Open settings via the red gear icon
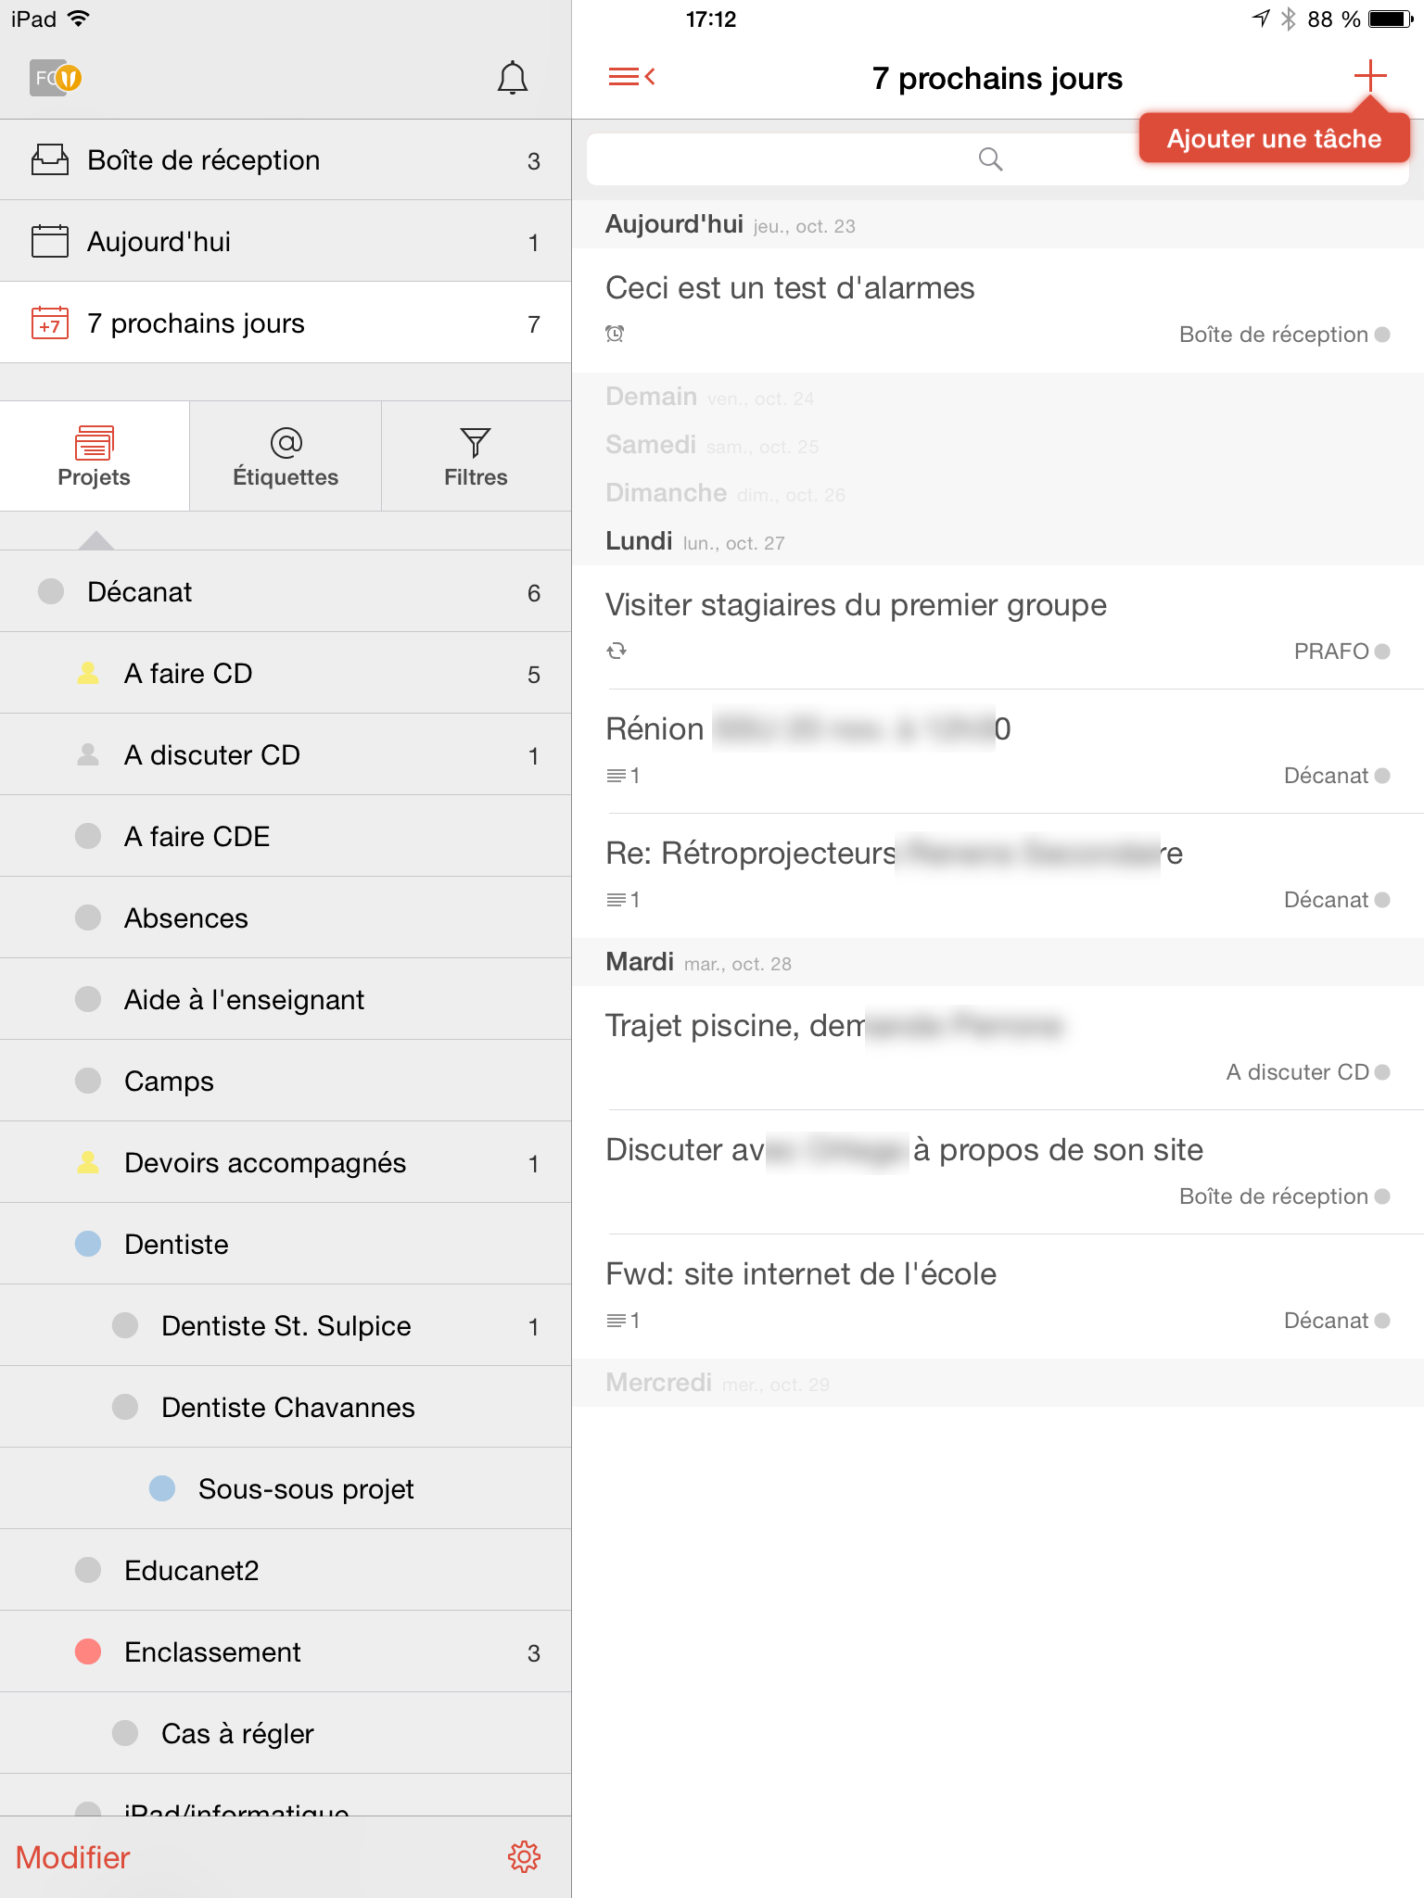 pyautogui.click(x=524, y=1857)
